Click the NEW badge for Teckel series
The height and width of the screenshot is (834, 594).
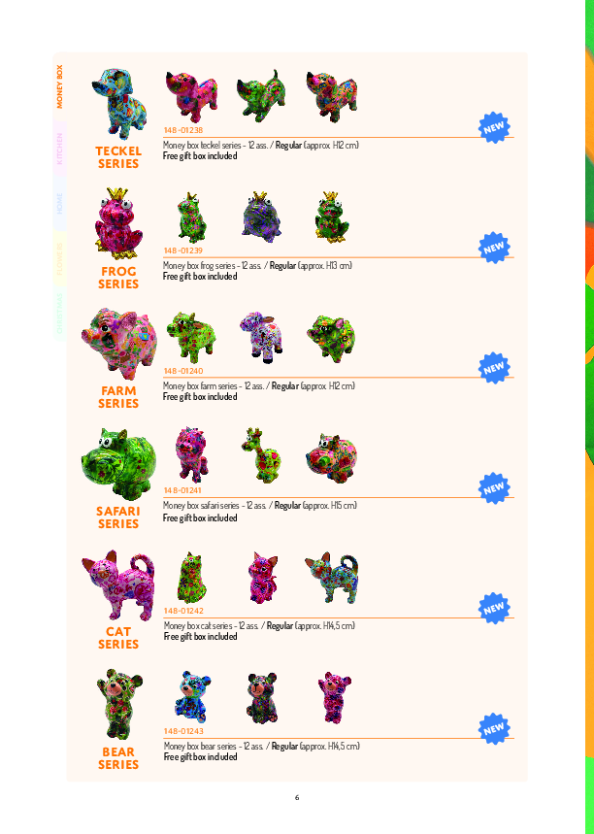[494, 127]
